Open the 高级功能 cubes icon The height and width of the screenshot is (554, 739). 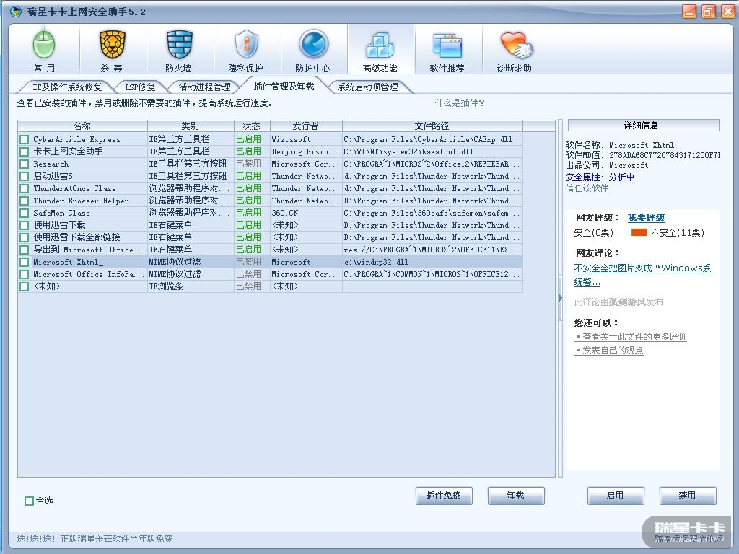click(x=380, y=50)
